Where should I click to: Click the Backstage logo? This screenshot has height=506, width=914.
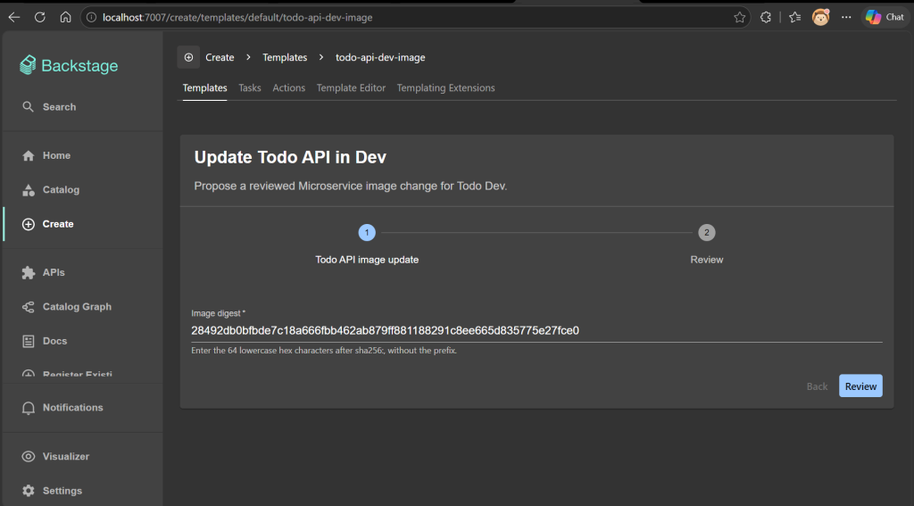click(x=69, y=65)
